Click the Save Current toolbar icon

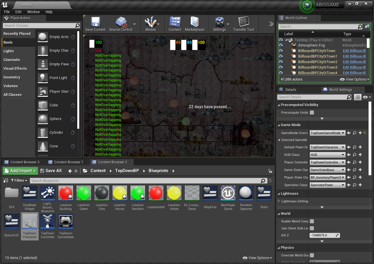[95, 22]
